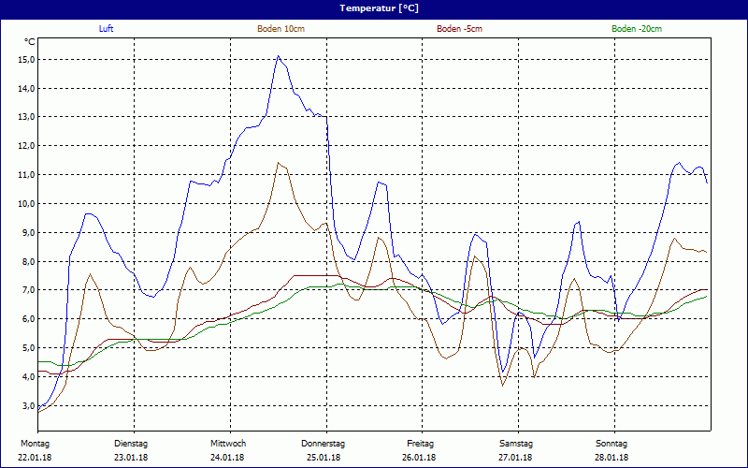This screenshot has width=748, height=468.
Task: Click the date 26.01.18
Action: click(x=419, y=458)
